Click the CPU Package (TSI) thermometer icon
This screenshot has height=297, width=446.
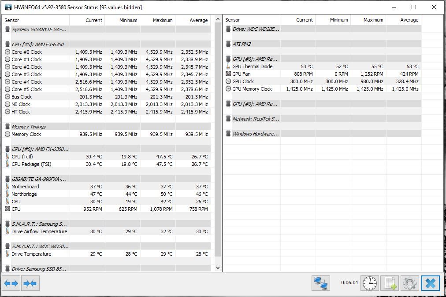[7, 164]
